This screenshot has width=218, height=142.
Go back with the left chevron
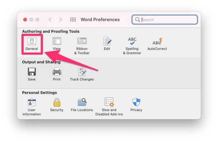[50, 20]
